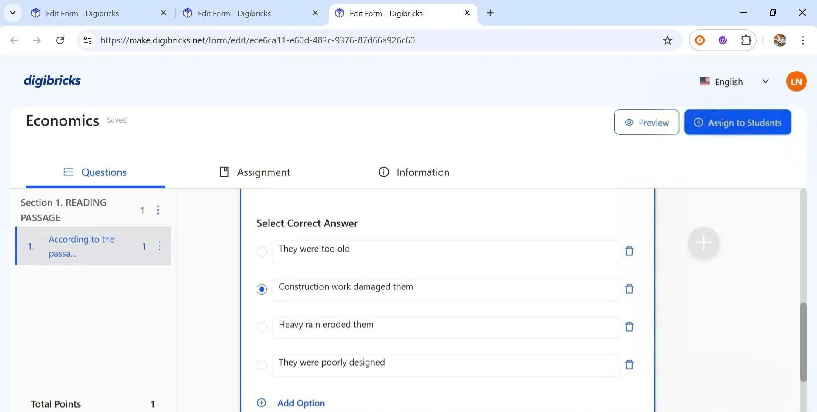Open the English language dropdown
817x412 pixels.
click(x=734, y=82)
